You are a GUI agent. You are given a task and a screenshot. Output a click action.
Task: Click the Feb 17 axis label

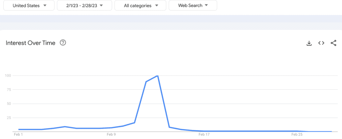(204, 135)
